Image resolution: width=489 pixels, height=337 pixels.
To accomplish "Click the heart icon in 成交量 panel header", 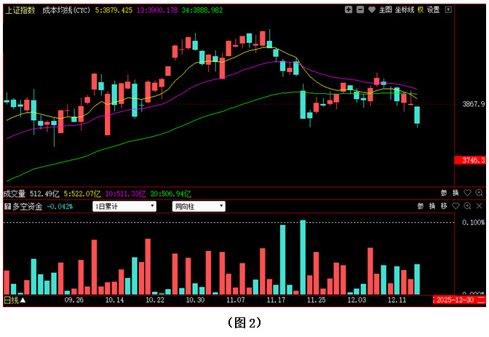I will 467,194.
